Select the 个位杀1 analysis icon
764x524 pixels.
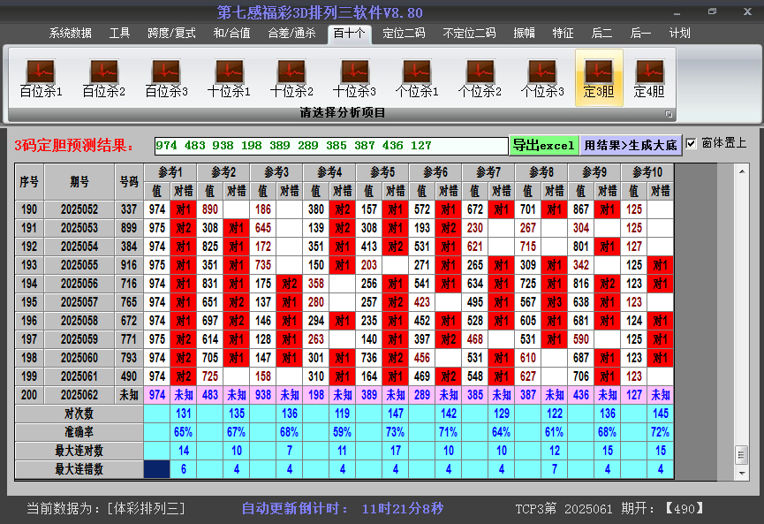[417, 79]
